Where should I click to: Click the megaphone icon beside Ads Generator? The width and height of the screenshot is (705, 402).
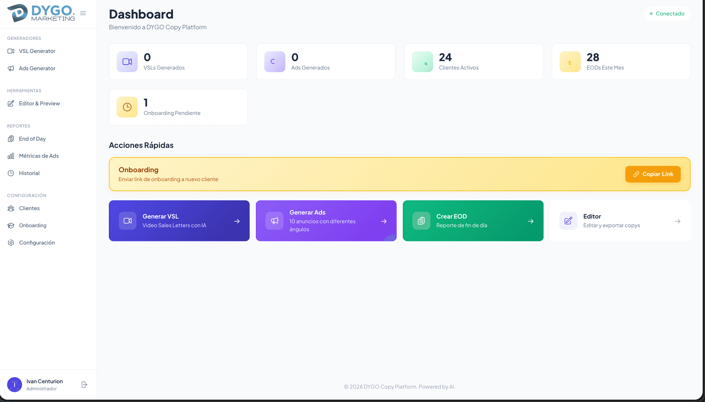tap(11, 68)
